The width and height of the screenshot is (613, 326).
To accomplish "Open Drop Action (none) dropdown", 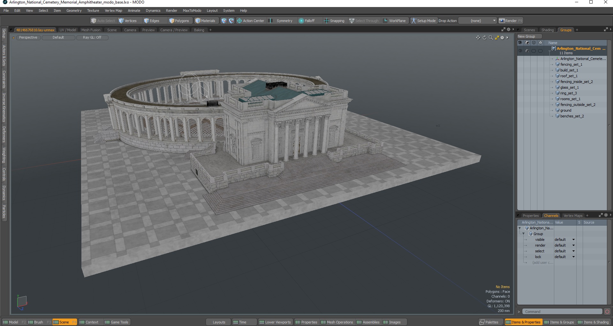I will [478, 21].
